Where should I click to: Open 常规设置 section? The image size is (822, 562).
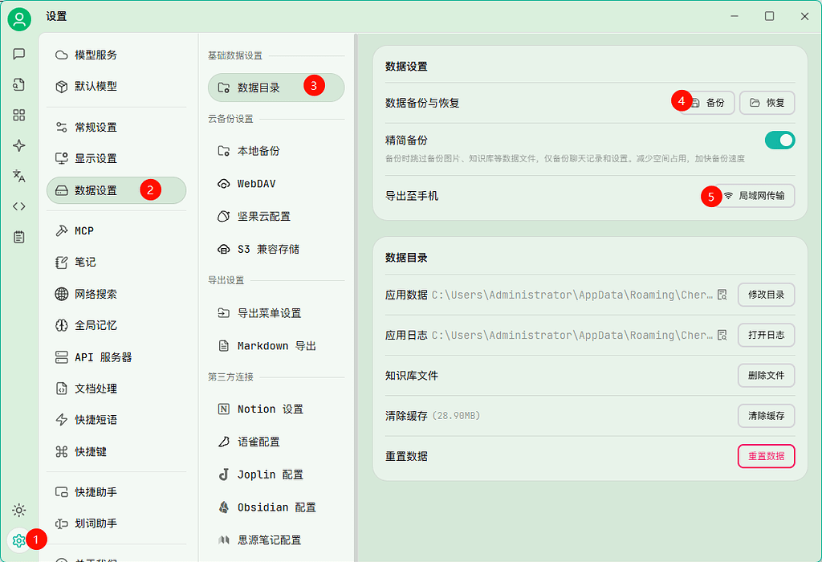[116, 128]
